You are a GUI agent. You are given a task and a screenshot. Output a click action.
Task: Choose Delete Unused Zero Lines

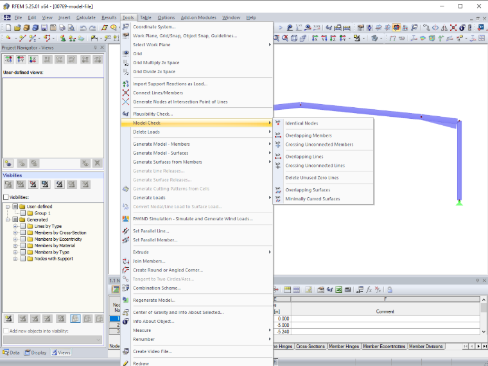[x=312, y=178]
